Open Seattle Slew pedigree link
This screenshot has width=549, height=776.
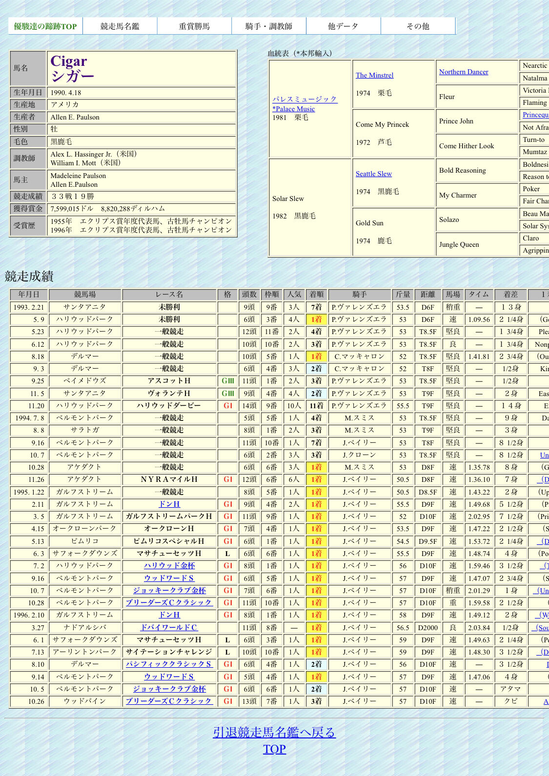tap(373, 174)
